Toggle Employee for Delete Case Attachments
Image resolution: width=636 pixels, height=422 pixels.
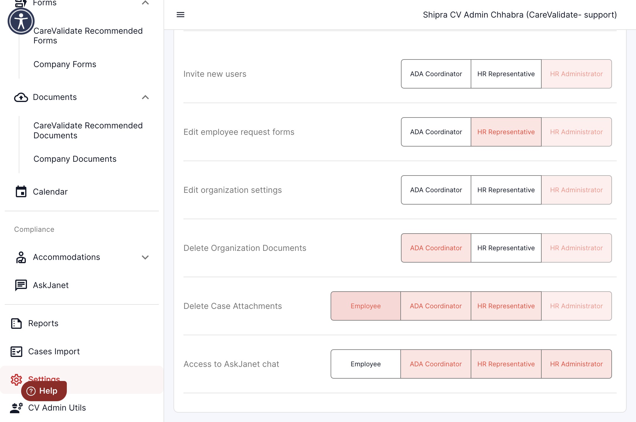click(366, 306)
